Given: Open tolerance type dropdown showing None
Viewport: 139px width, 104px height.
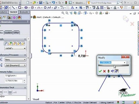Looking at the screenshot, I should point(15,60).
